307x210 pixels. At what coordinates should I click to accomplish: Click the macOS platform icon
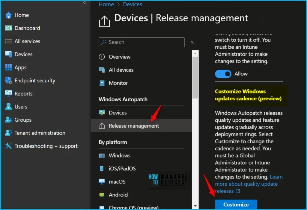(102, 182)
